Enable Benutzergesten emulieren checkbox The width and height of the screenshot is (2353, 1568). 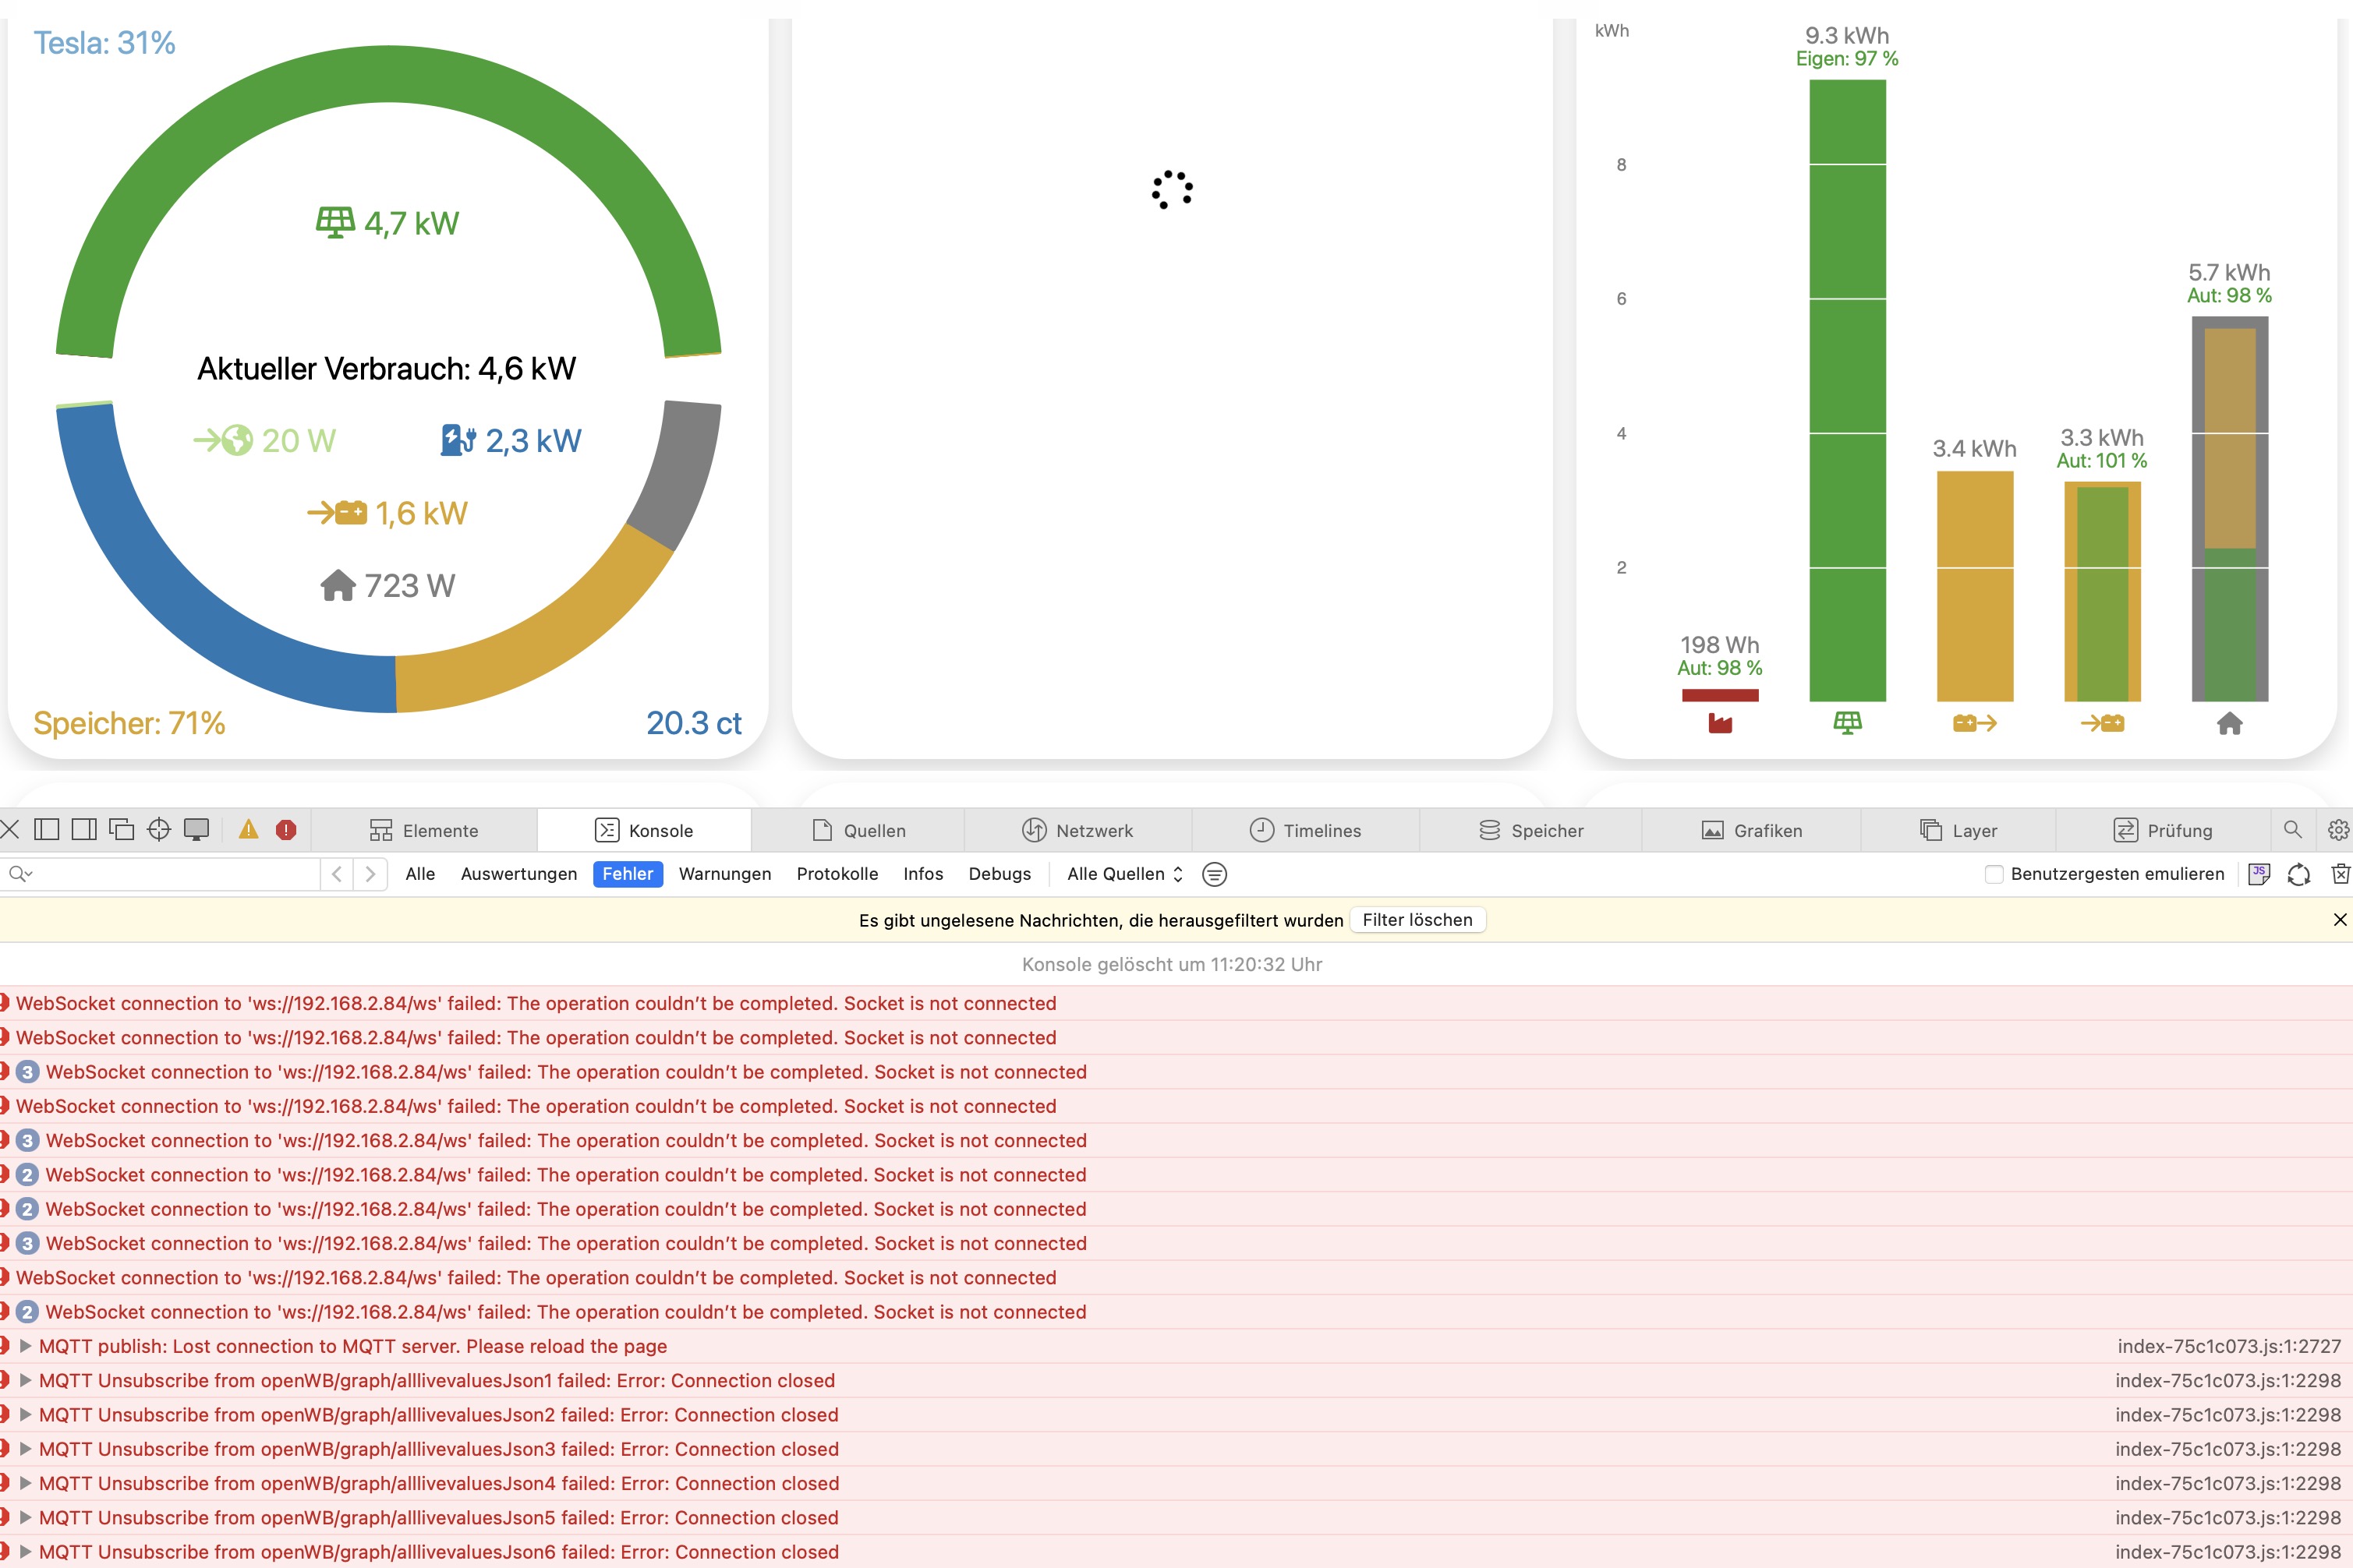pyautogui.click(x=1994, y=874)
